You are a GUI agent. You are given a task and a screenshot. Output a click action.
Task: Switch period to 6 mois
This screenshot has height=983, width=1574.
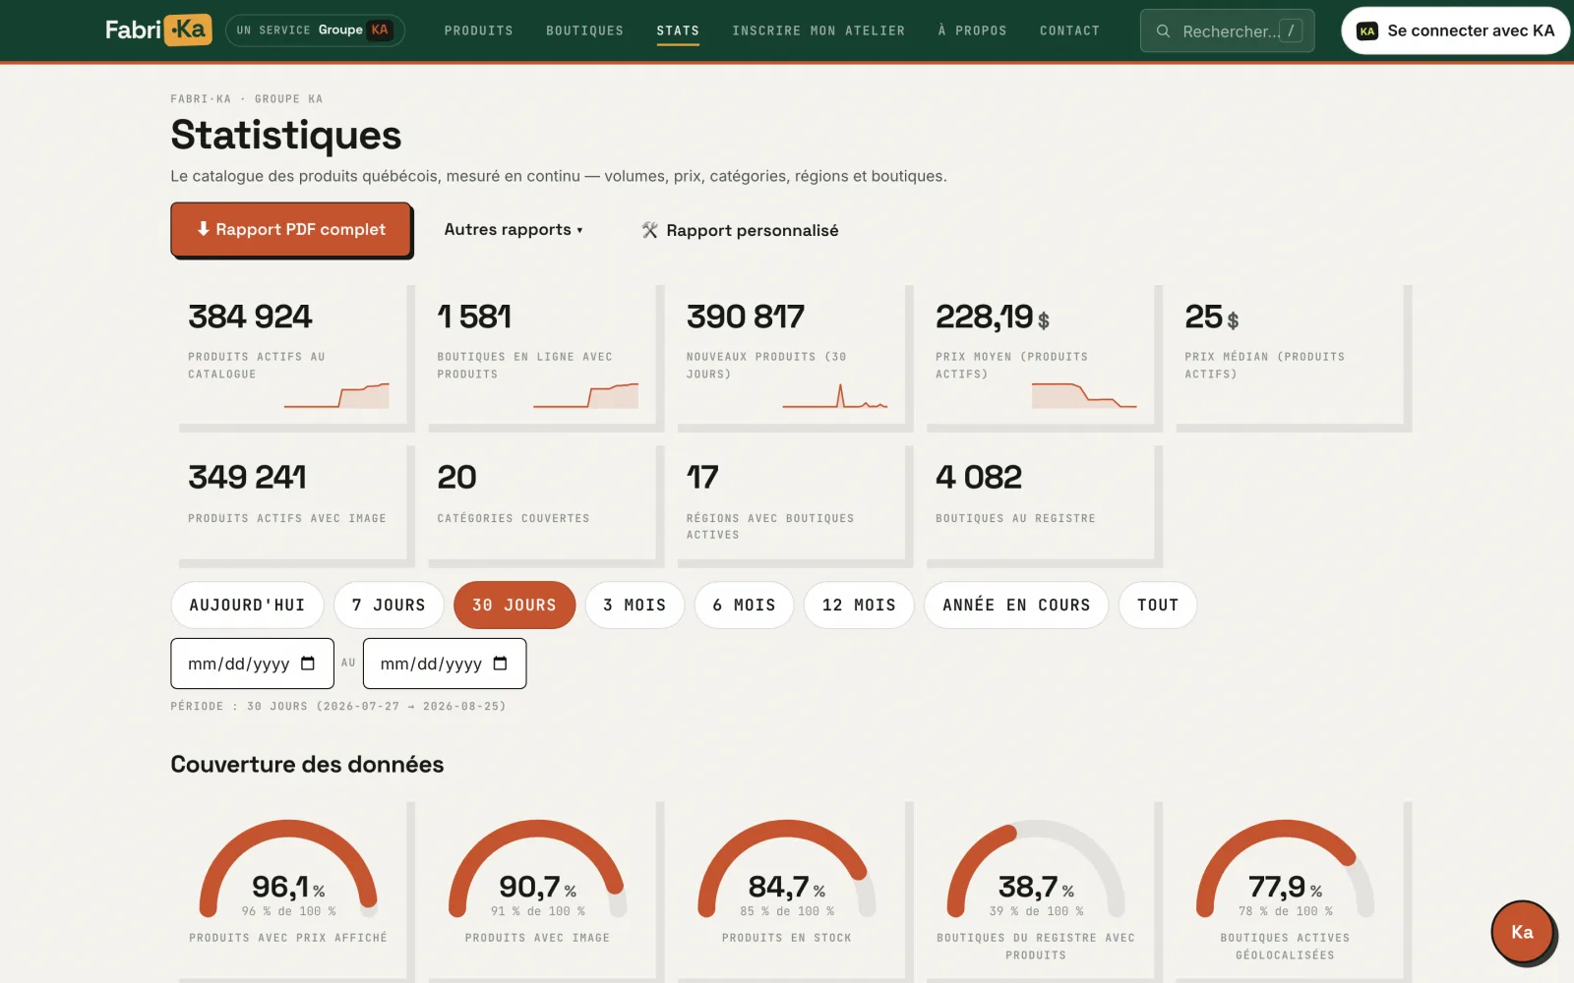point(744,605)
